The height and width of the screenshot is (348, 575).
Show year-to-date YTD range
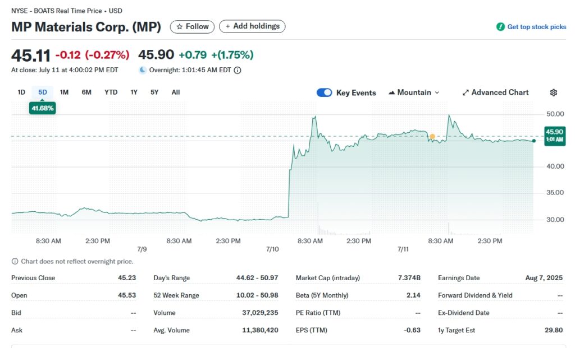pyautogui.click(x=111, y=92)
